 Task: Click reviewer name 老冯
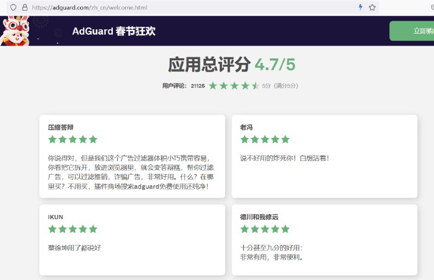click(246, 128)
